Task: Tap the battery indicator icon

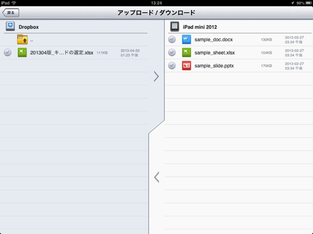Action: (x=308, y=3)
